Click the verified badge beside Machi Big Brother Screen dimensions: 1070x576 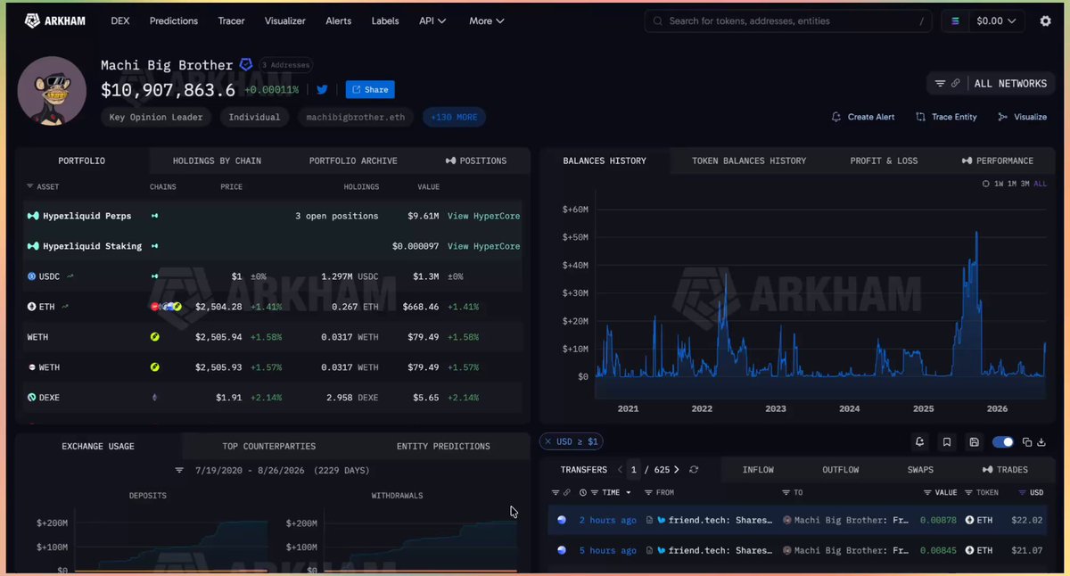[x=246, y=64]
